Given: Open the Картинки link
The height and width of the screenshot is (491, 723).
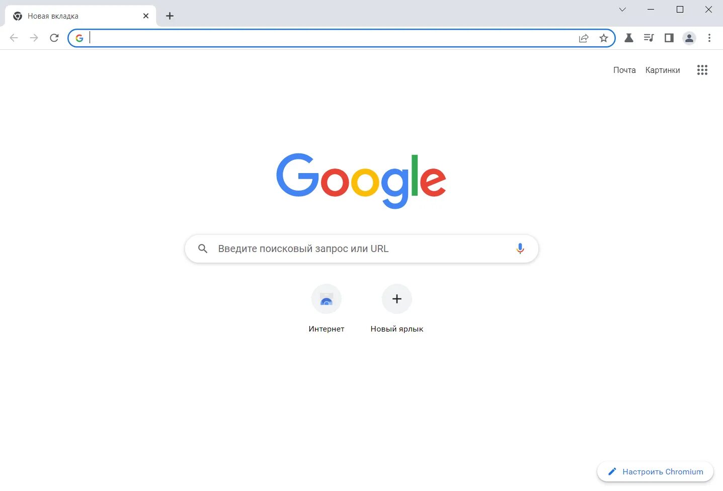Looking at the screenshot, I should (663, 70).
